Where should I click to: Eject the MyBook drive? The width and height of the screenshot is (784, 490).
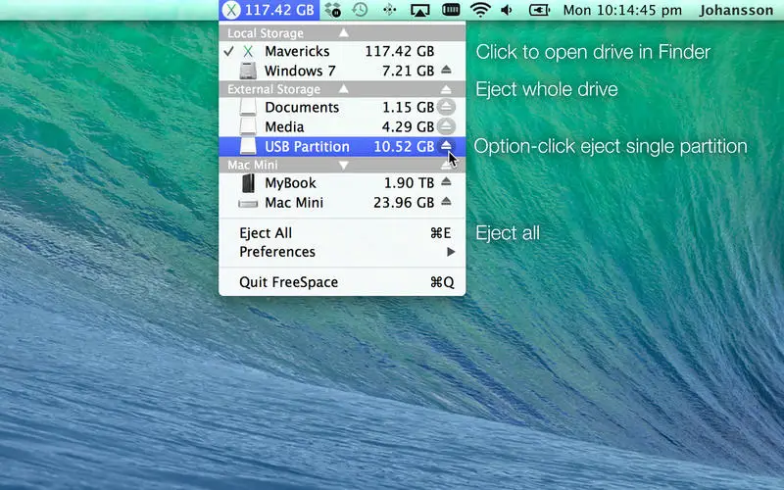[x=446, y=182]
